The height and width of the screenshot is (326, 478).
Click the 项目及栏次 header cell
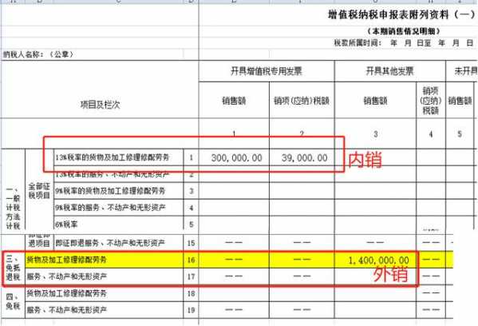tap(100, 105)
